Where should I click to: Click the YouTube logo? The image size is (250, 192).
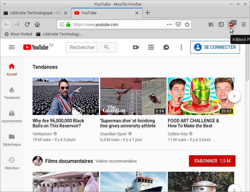click(36, 47)
